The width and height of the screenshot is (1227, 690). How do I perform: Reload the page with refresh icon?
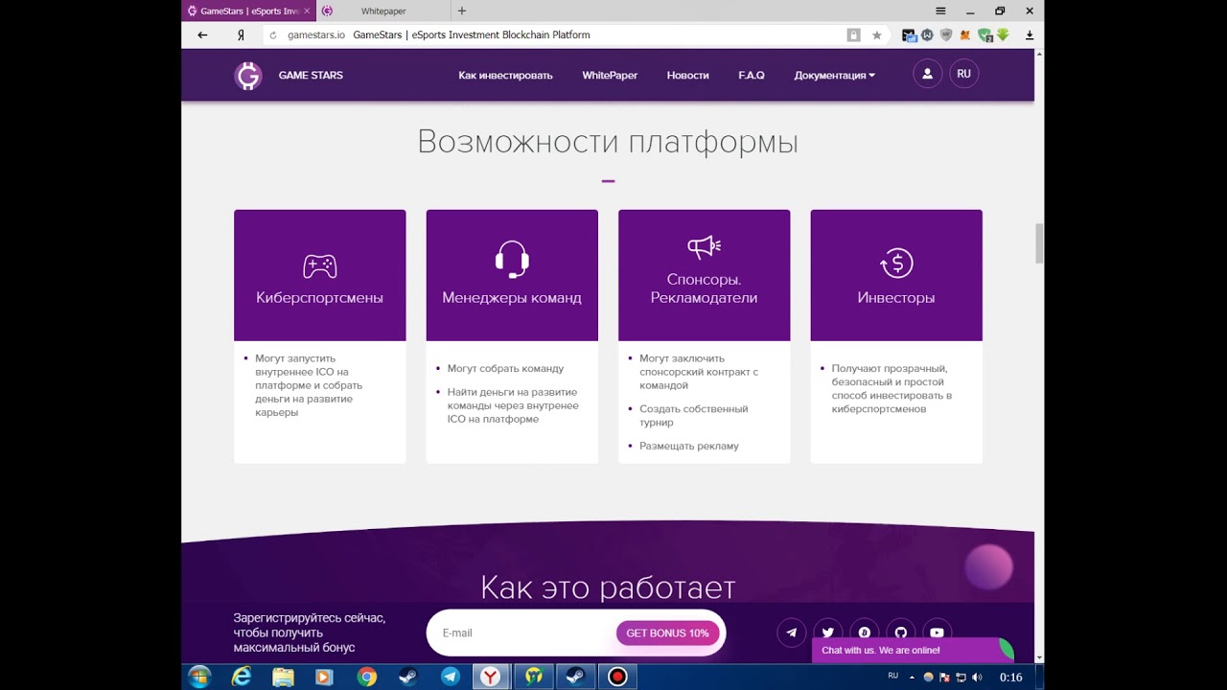273,34
